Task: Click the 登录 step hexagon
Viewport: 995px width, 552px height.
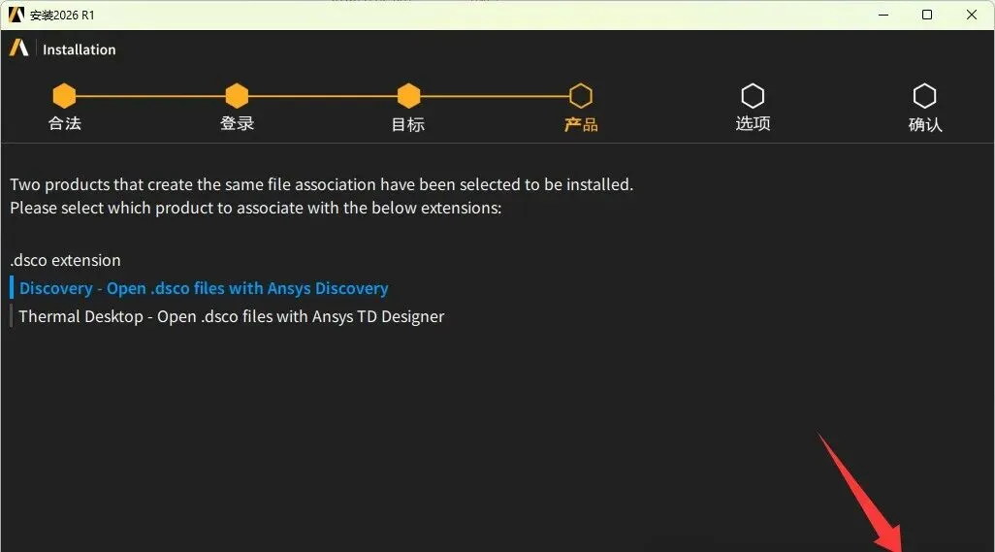Action: (237, 96)
